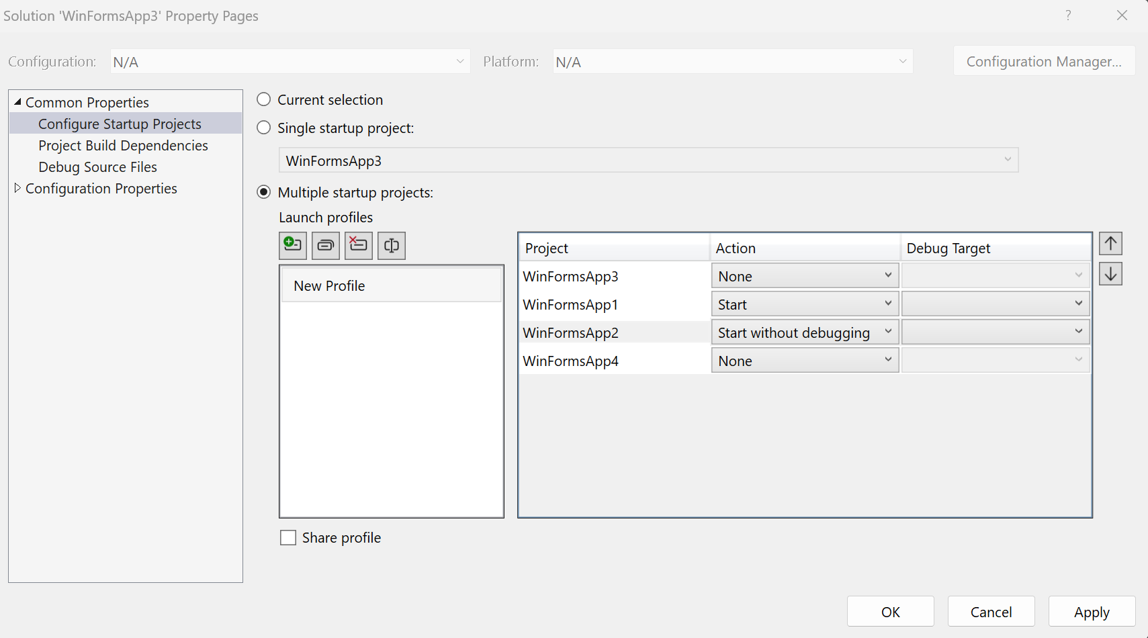The image size is (1148, 638).
Task: Create a new launch profile
Action: click(x=293, y=245)
